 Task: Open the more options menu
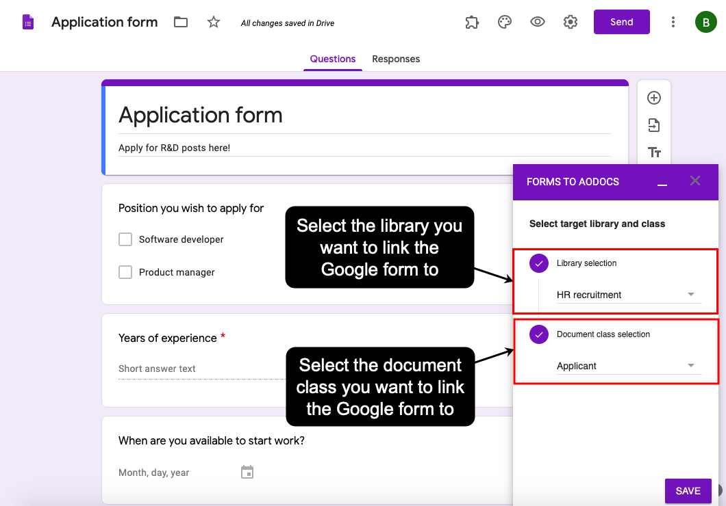coord(673,22)
